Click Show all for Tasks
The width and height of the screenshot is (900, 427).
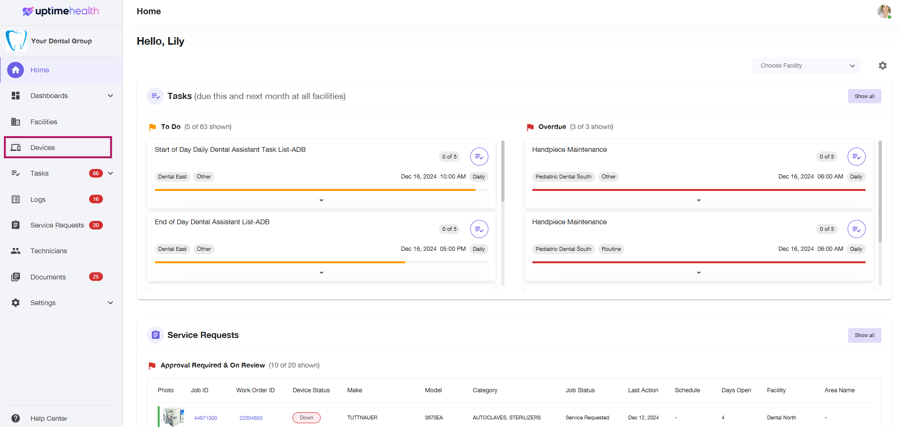[864, 96]
